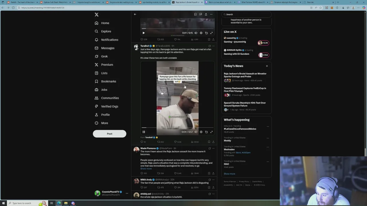Open video settings gear on 0:57 video
Image resolution: width=367 pixels, height=206 pixels.
201,132
